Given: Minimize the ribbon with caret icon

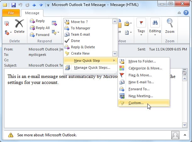Looking at the screenshot, I should pos(179,13).
